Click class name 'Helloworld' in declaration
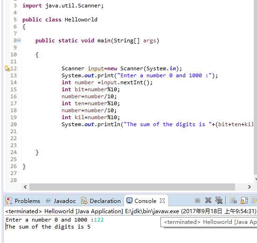Screen dimensions: 257x243 tap(81, 20)
